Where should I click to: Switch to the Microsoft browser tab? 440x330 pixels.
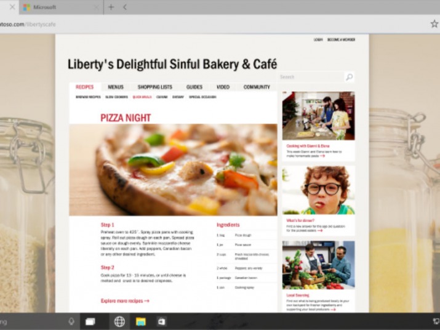tap(60, 7)
